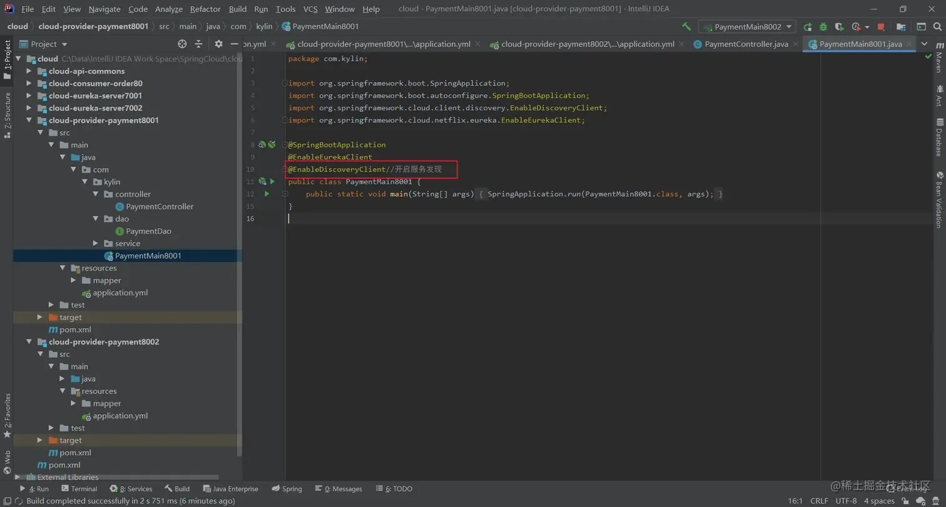The width and height of the screenshot is (946, 507).
Task: Expand the cloud-eureka-server7001 module
Action: pos(29,96)
